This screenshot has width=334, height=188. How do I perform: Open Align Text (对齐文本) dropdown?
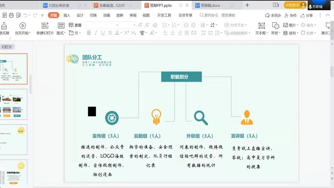coord(235,25)
